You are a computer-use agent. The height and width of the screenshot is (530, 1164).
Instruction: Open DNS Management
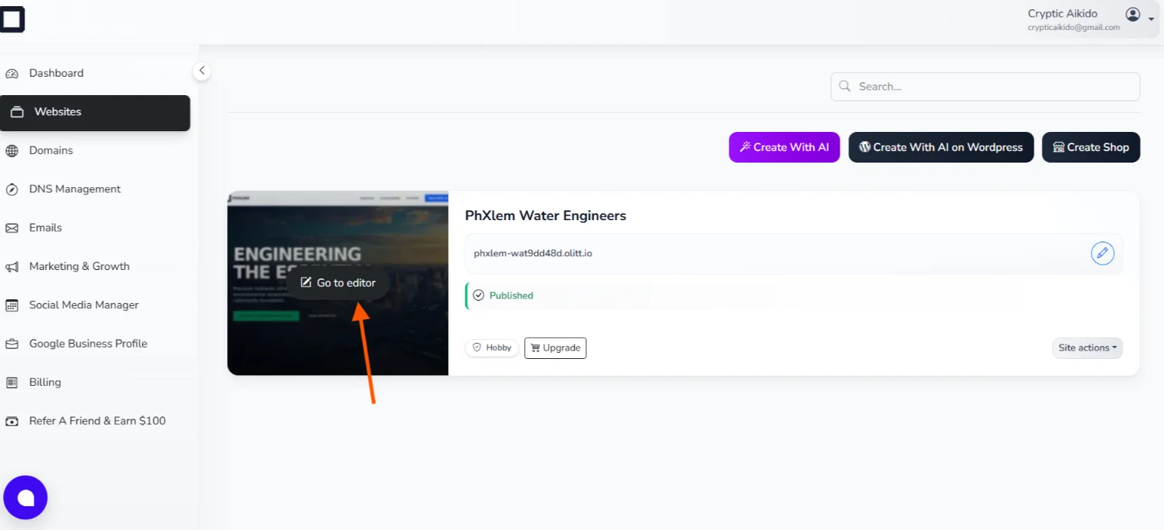pos(74,189)
